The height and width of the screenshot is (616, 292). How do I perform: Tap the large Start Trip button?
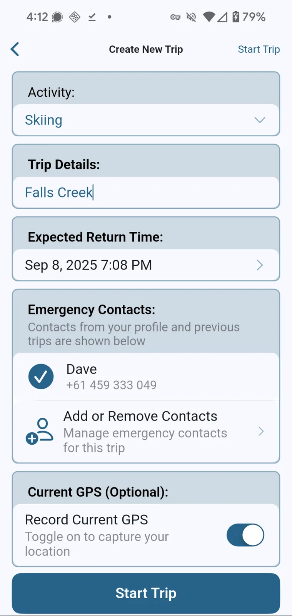(x=146, y=593)
